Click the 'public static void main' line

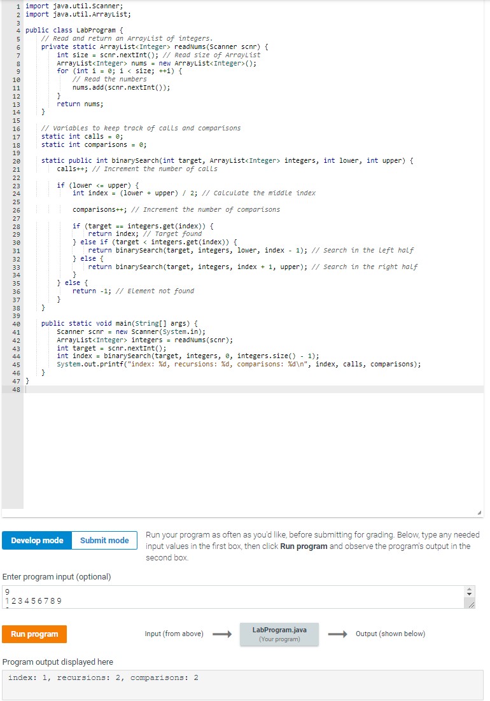(120, 323)
